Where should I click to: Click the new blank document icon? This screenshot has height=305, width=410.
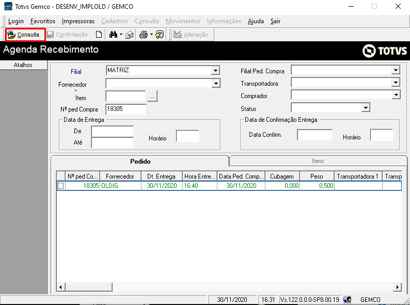click(99, 35)
